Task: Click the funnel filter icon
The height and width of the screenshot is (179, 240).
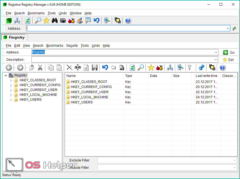Action: (x=190, y=67)
